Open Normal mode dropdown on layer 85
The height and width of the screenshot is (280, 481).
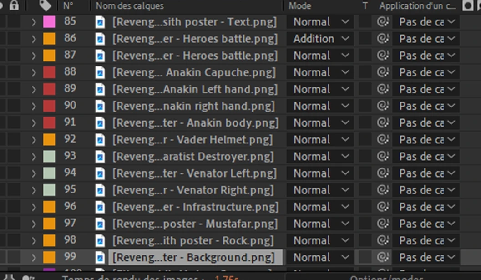pos(320,22)
